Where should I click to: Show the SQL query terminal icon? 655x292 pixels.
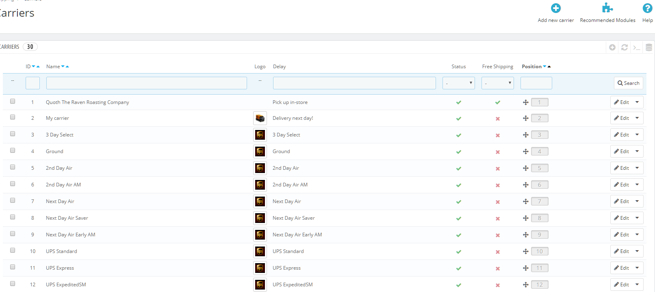point(637,48)
